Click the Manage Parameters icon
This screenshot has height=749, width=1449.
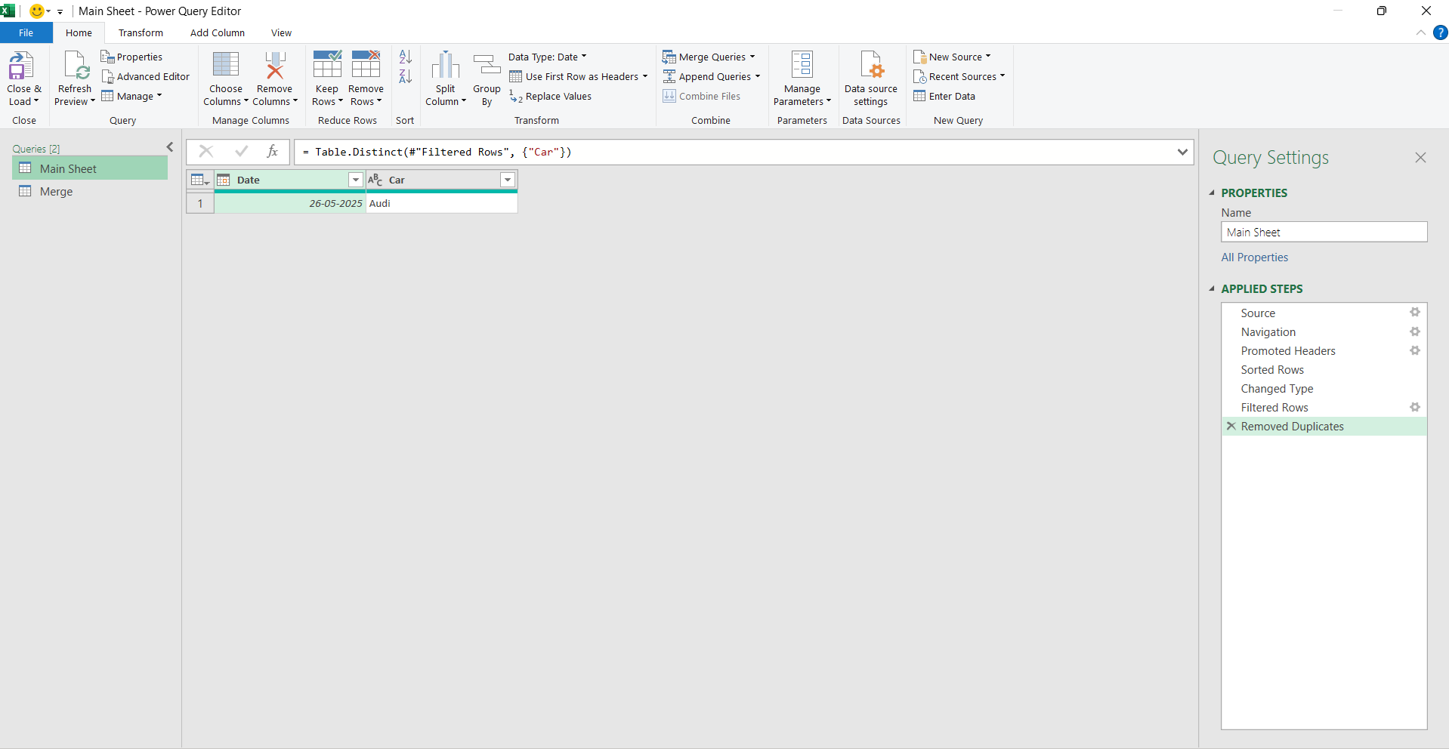pyautogui.click(x=802, y=65)
